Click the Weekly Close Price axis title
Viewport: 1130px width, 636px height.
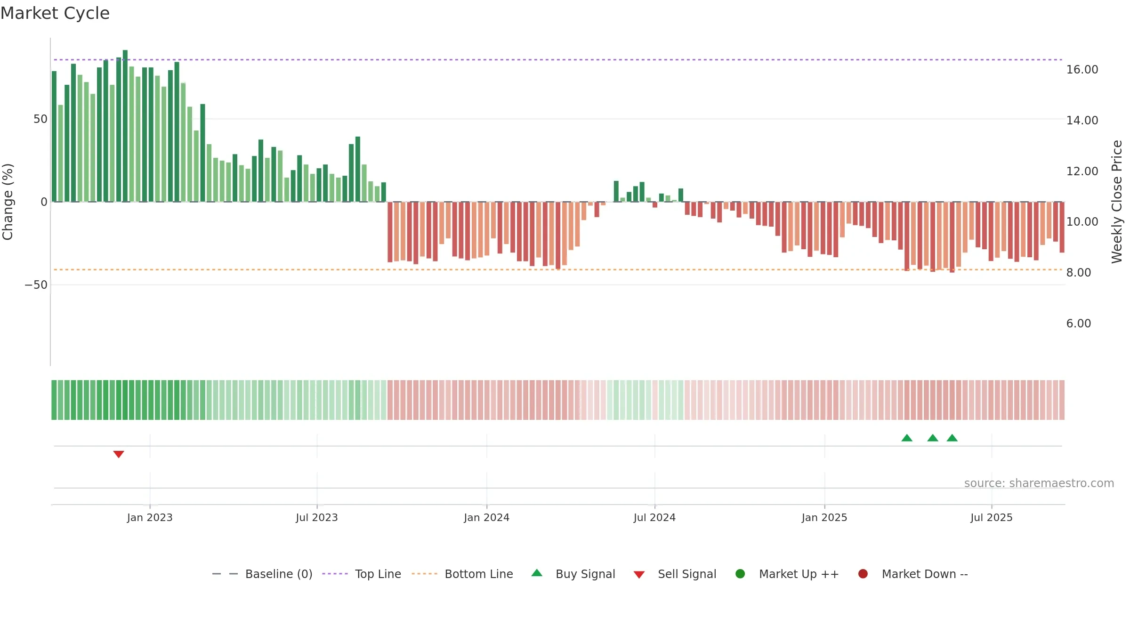(x=1117, y=202)
